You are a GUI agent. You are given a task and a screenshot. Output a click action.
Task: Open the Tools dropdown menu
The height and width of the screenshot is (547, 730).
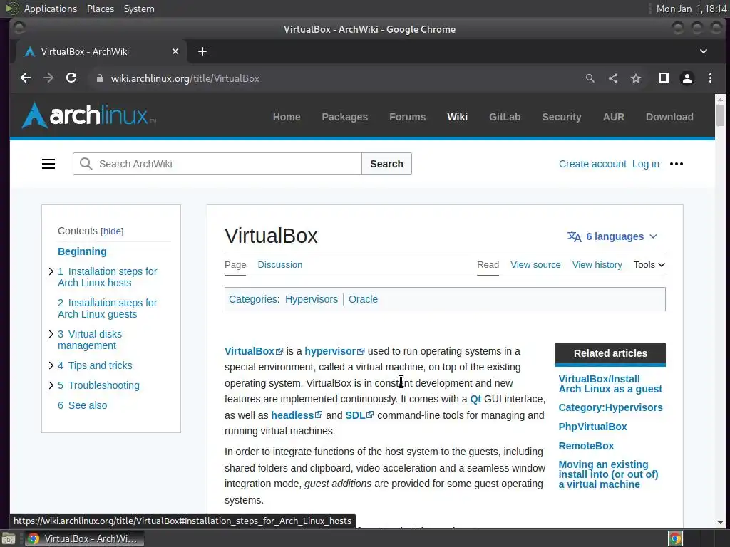click(649, 265)
